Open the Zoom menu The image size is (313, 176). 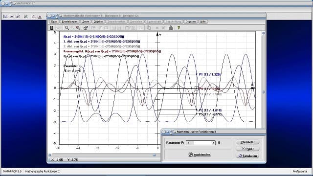coord(86,22)
